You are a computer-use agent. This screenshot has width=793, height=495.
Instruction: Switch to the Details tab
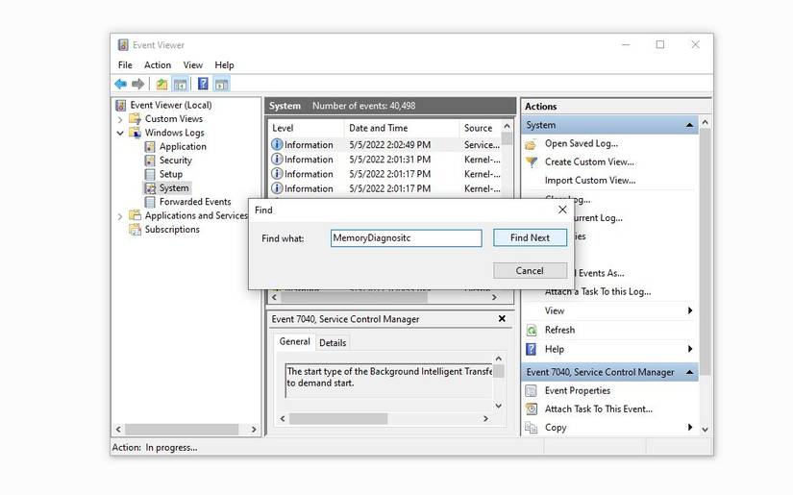pos(333,343)
